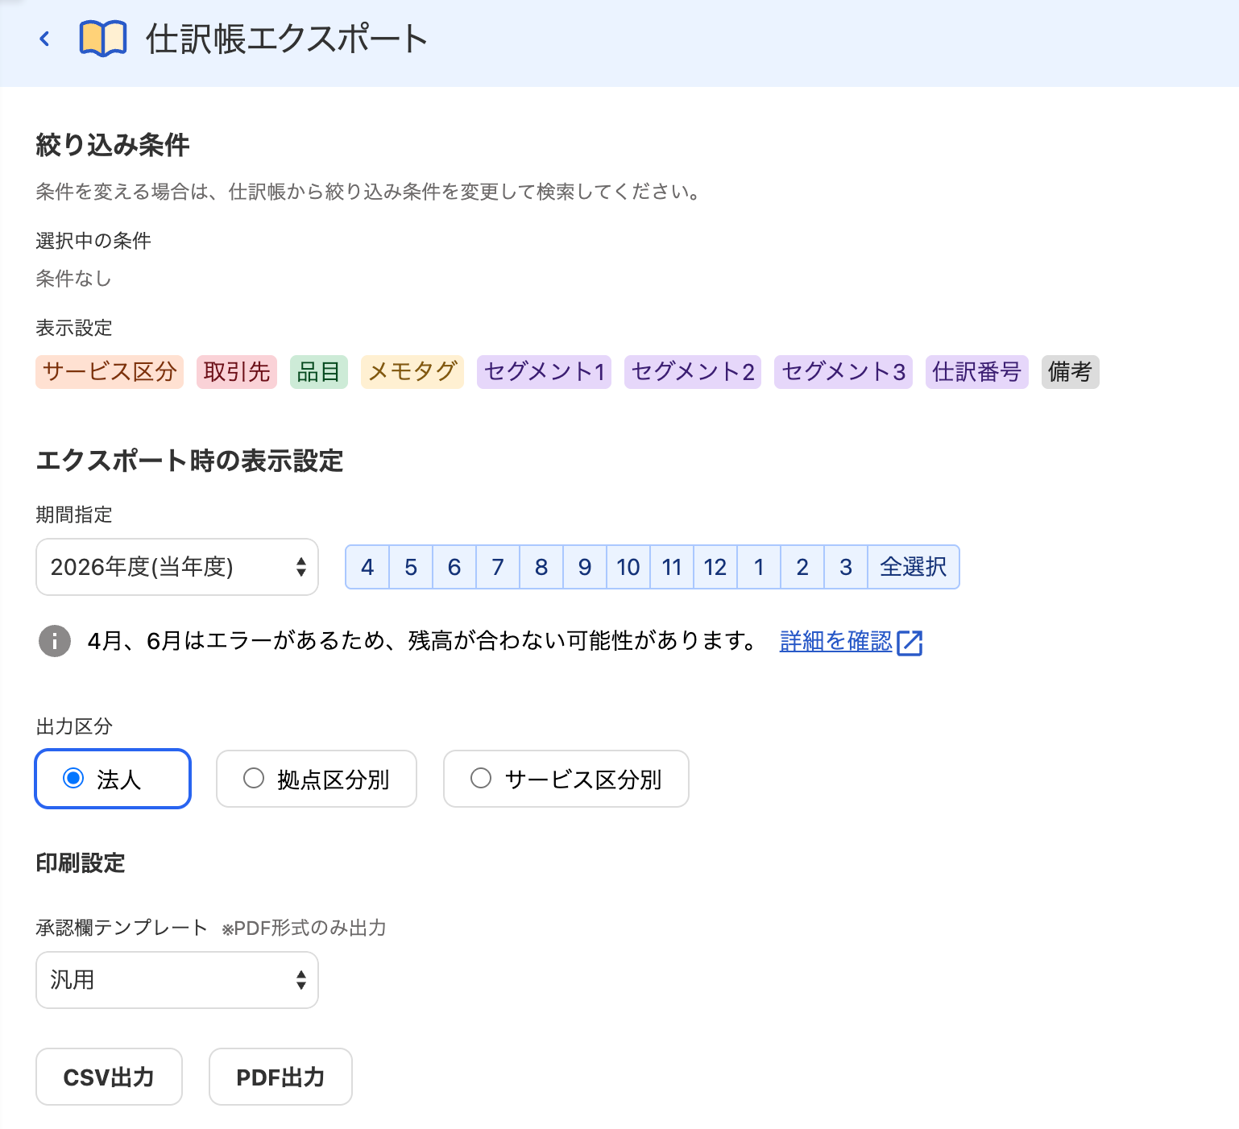Click the info icon beside error message
Viewport: 1239px width, 1129px height.
(x=55, y=641)
